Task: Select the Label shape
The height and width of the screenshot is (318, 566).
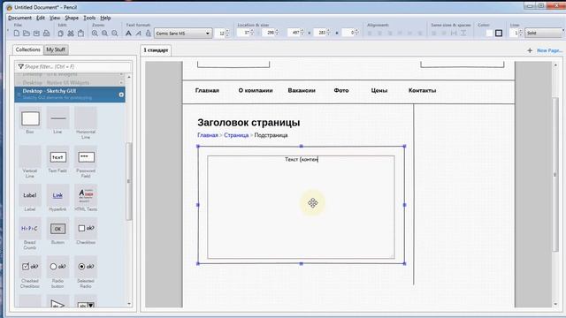Action: click(30, 198)
